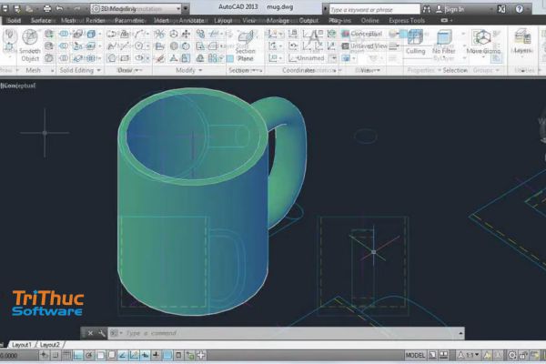Screen dimensions: 546x364
Task: Click the Undo arrow icon
Action: click(59, 9)
